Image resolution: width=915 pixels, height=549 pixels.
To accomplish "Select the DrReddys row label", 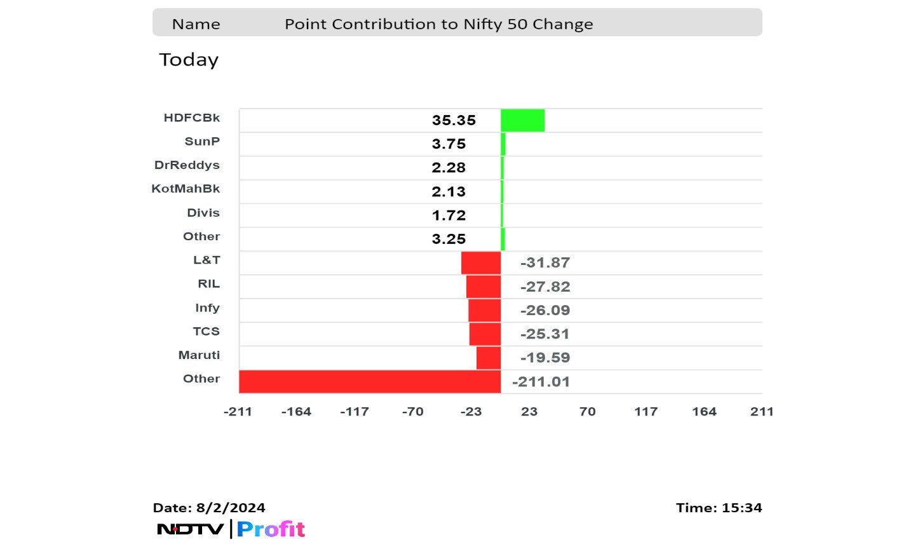I will tap(187, 165).
